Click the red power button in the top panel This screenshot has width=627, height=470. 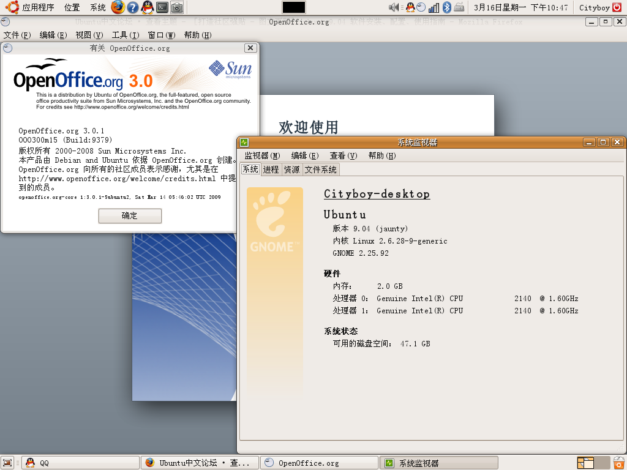click(617, 7)
